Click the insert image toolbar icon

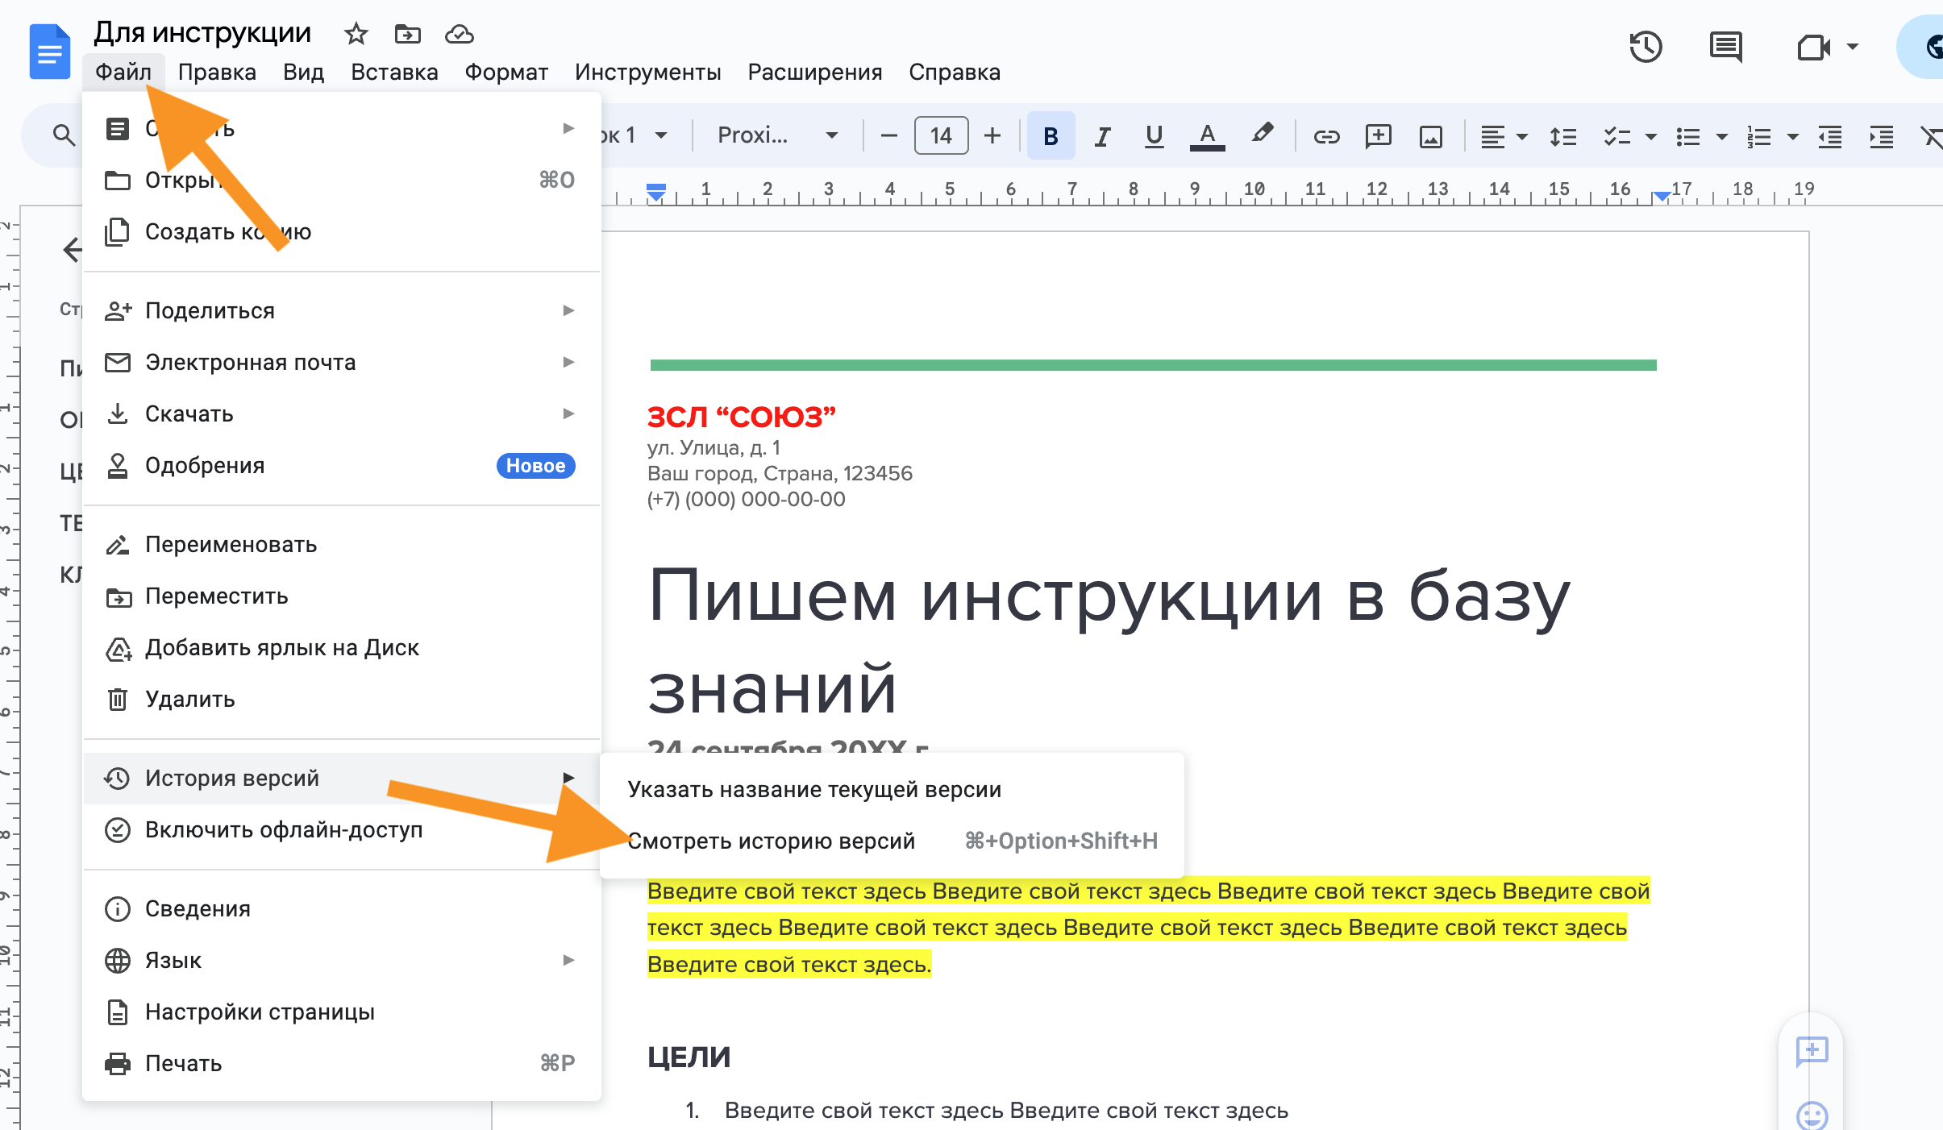1431,136
